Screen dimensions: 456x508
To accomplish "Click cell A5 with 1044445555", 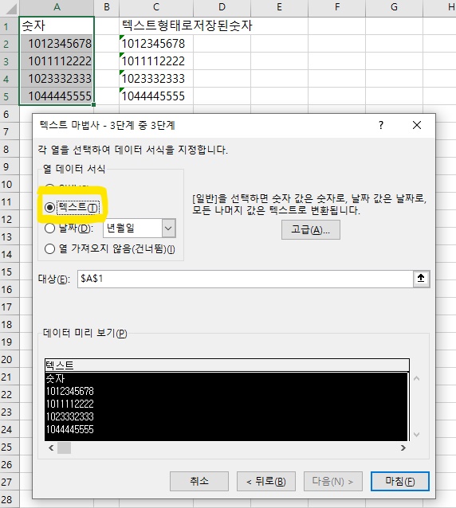I will pos(57,96).
